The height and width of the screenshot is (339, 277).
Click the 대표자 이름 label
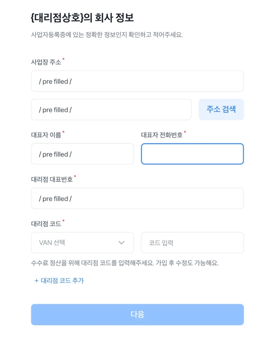point(46,135)
